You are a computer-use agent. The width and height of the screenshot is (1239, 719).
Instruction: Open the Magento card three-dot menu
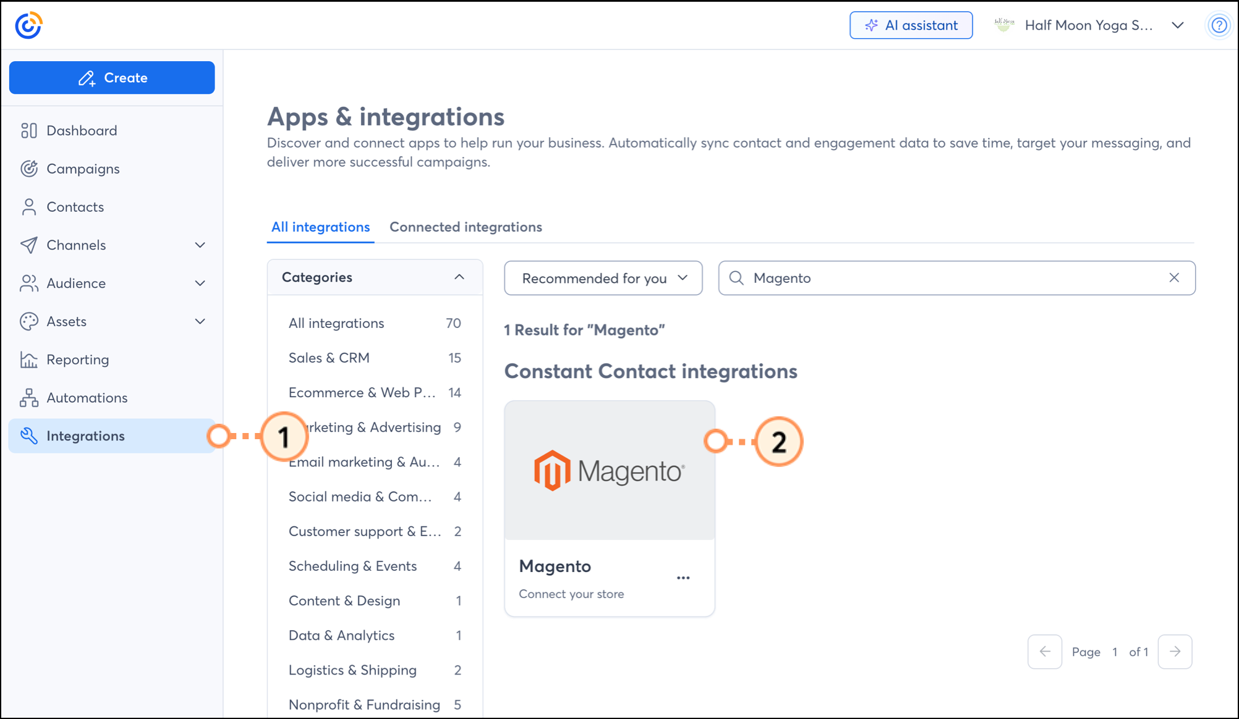(x=683, y=578)
